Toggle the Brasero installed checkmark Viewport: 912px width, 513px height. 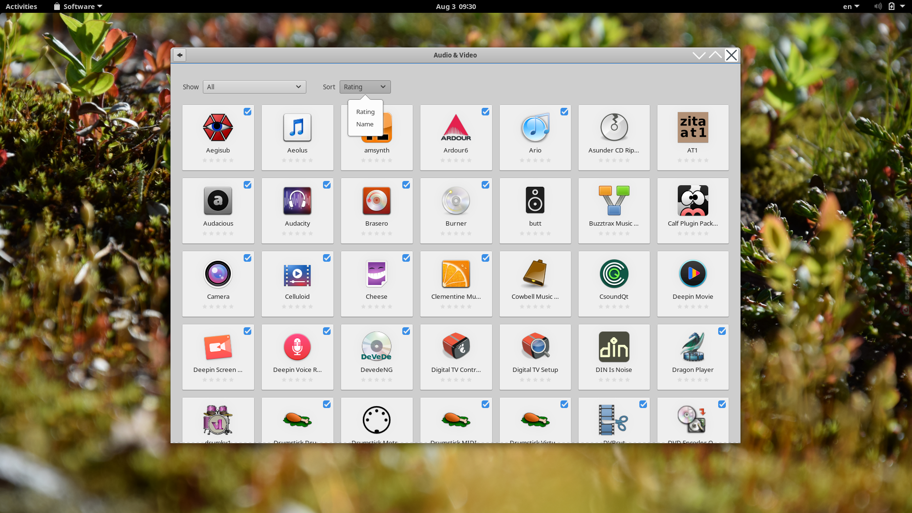pyautogui.click(x=406, y=185)
